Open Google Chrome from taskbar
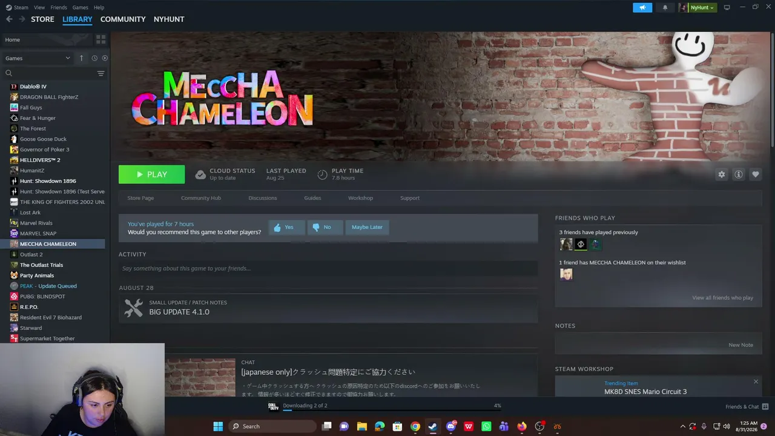This screenshot has width=775, height=436. click(x=415, y=426)
